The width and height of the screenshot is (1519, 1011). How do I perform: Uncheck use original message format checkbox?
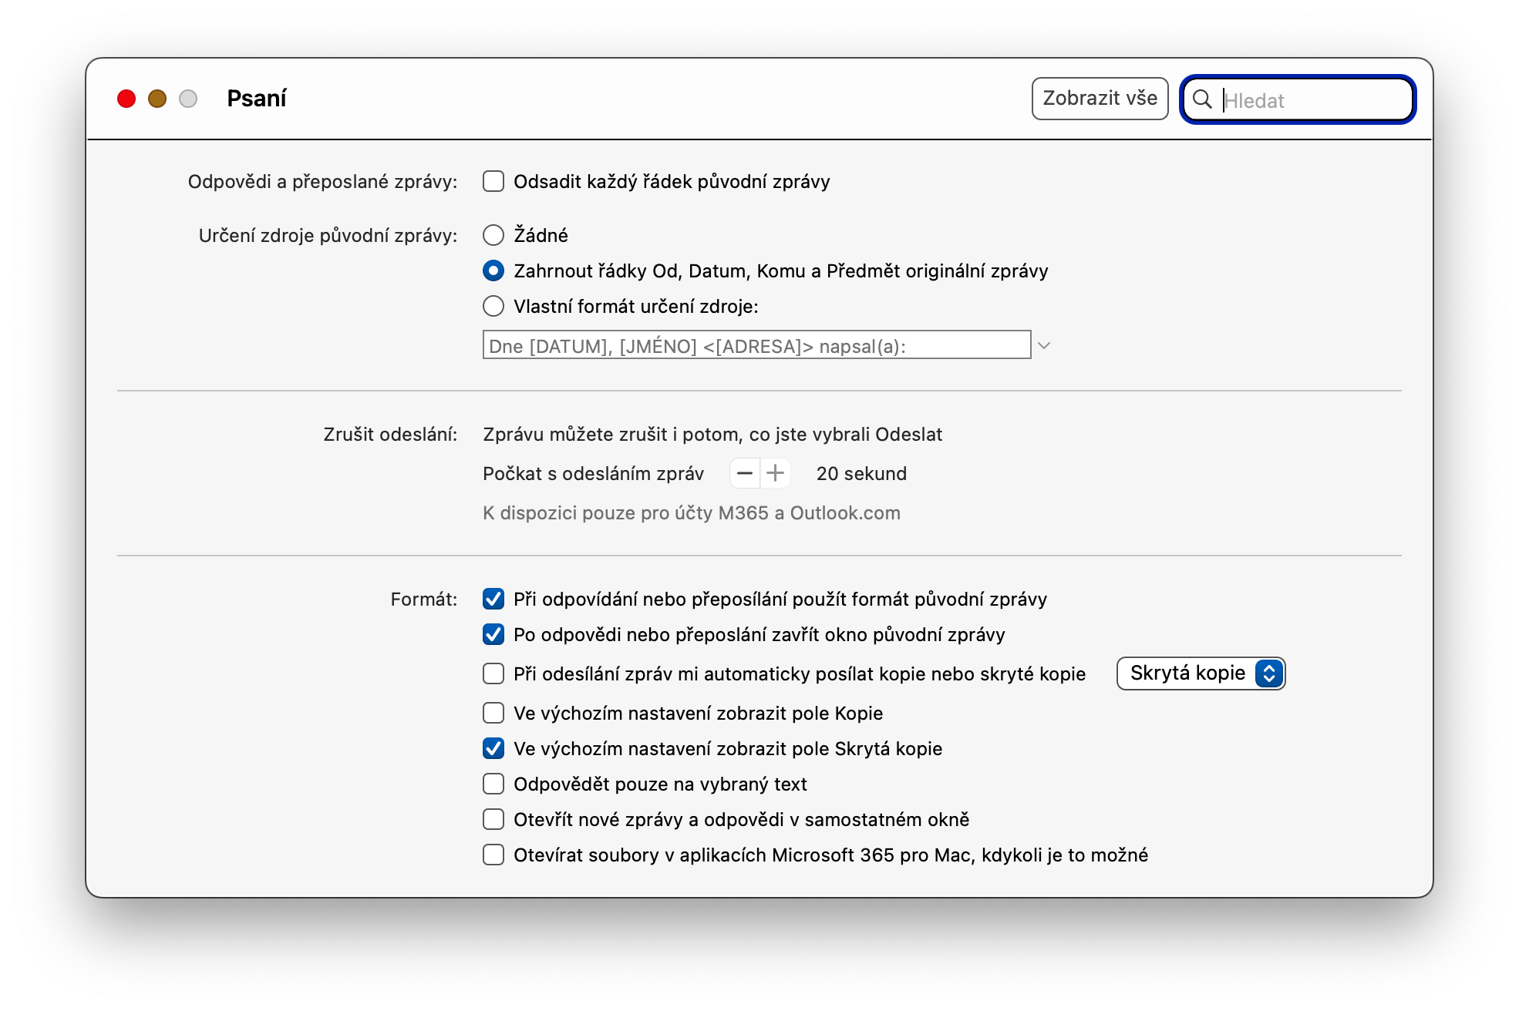point(493,600)
